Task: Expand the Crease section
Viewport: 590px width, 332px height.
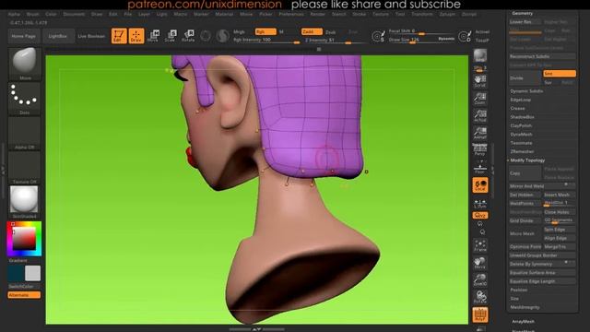Action: click(x=517, y=109)
